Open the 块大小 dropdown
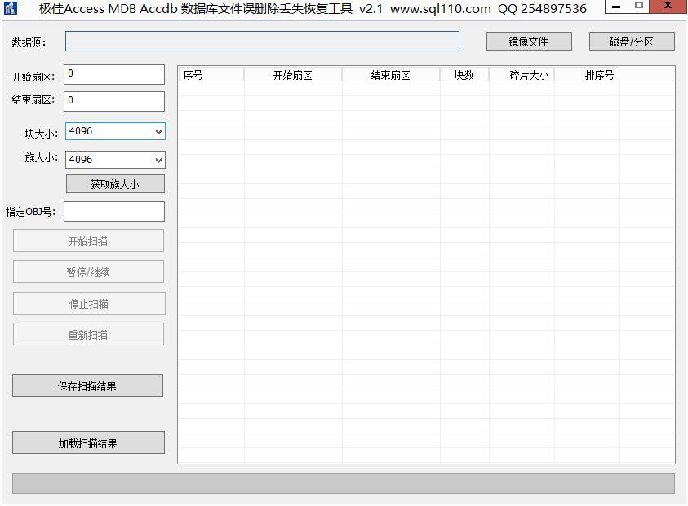 tap(115, 131)
